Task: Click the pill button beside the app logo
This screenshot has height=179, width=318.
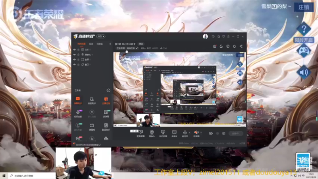Action: pyautogui.click(x=101, y=36)
